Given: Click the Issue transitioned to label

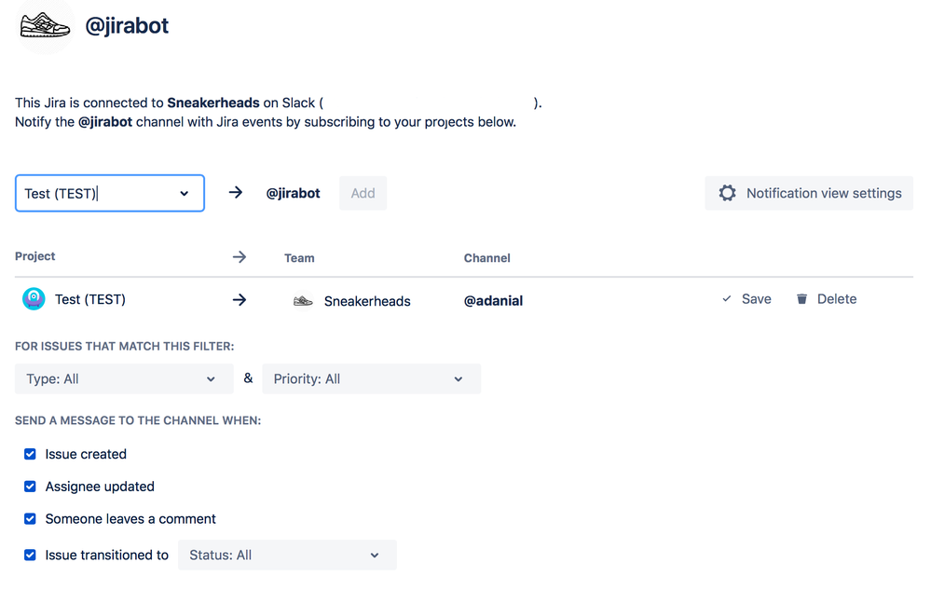Looking at the screenshot, I should tap(107, 555).
